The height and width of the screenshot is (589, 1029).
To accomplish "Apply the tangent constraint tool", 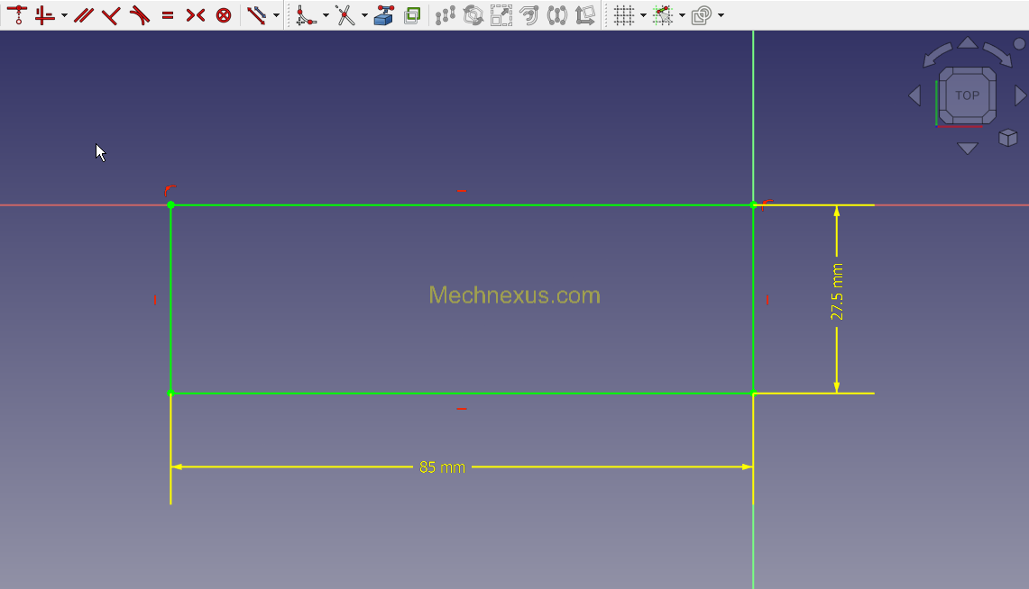I will point(139,14).
